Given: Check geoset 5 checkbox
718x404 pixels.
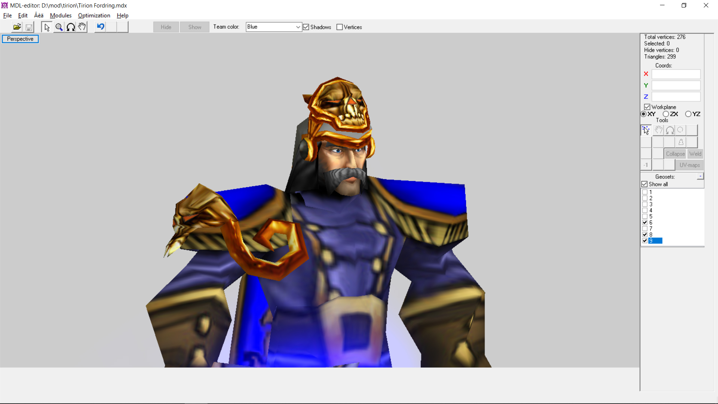Looking at the screenshot, I should (x=645, y=216).
